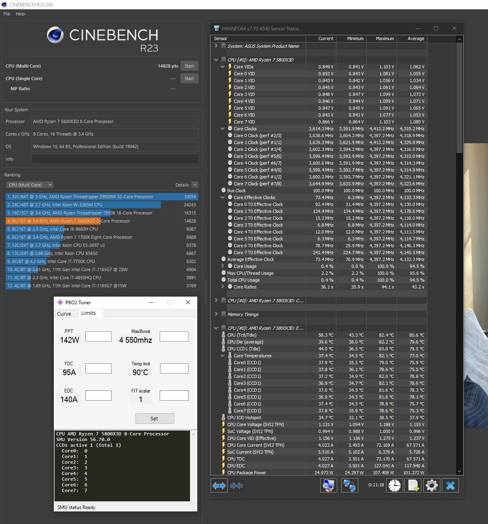The image size is (488, 524).
Task: Expand the Memory Timings section
Action: [216, 314]
